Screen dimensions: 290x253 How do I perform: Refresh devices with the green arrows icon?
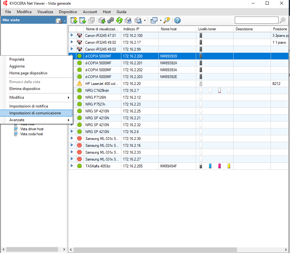point(119,20)
